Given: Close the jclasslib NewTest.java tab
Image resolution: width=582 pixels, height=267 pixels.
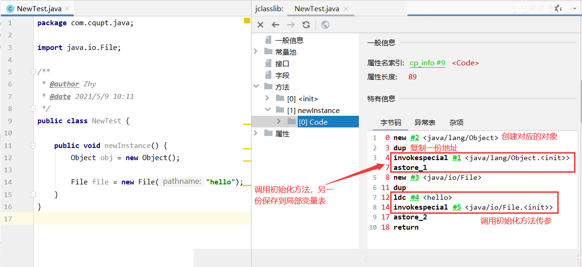Looking at the screenshot, I should click(346, 8).
